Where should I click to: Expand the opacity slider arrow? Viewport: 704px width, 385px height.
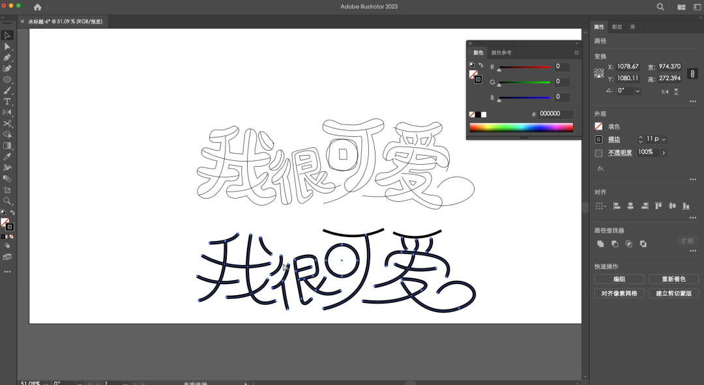coord(664,152)
